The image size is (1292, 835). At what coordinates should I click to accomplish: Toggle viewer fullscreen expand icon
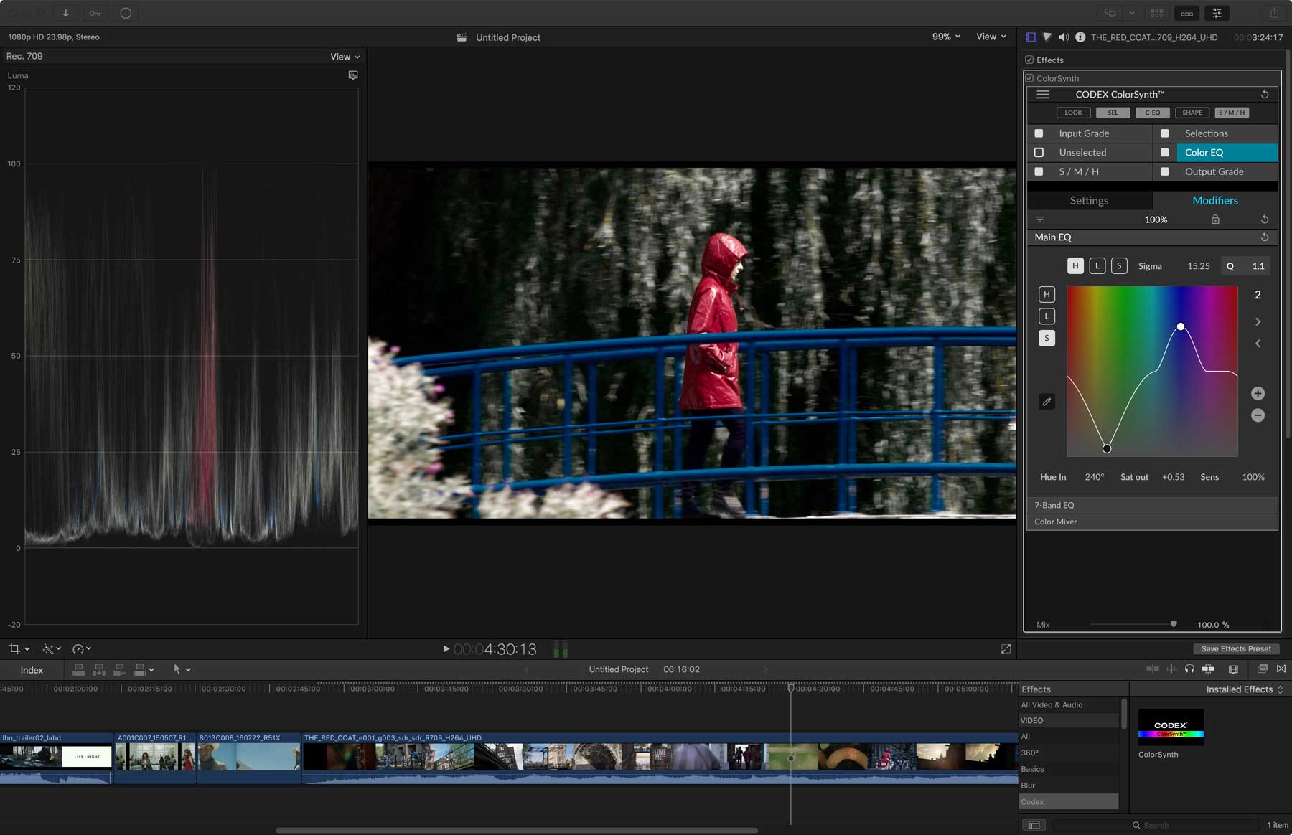[1006, 648]
